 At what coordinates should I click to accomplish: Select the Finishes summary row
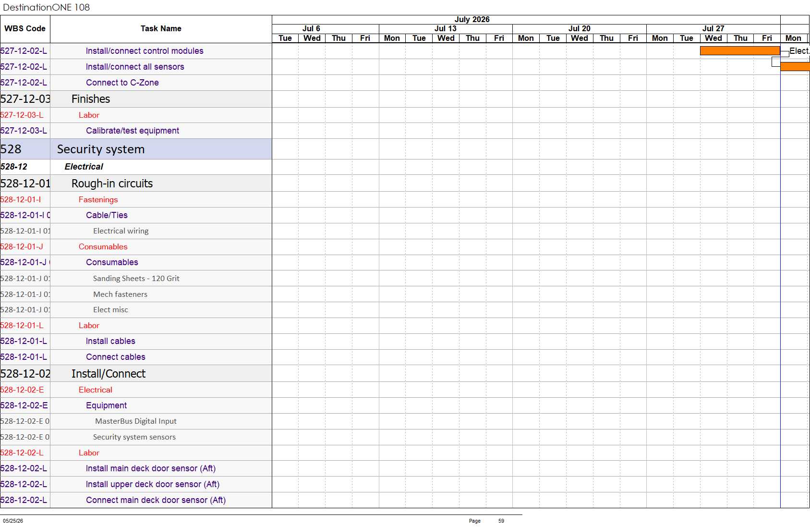click(136, 99)
